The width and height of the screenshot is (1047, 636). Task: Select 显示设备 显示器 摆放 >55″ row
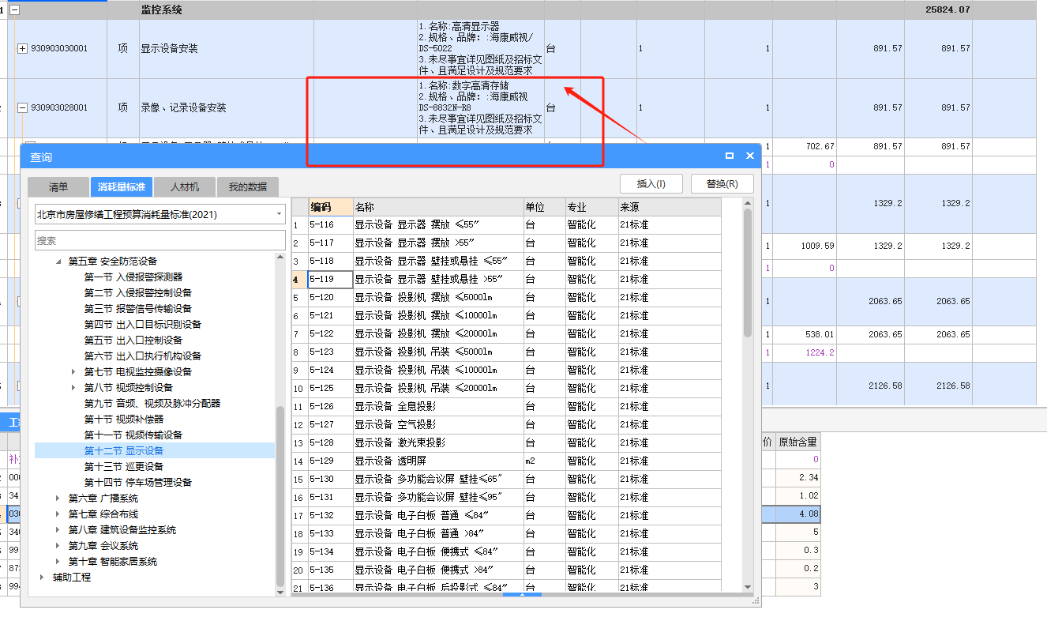point(506,243)
